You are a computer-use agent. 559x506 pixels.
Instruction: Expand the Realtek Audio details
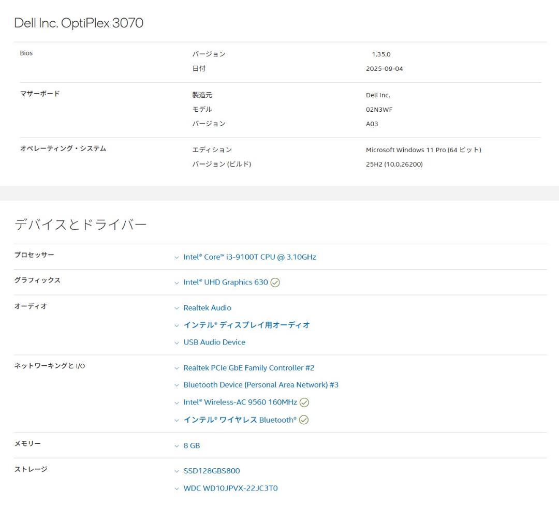[x=177, y=308]
